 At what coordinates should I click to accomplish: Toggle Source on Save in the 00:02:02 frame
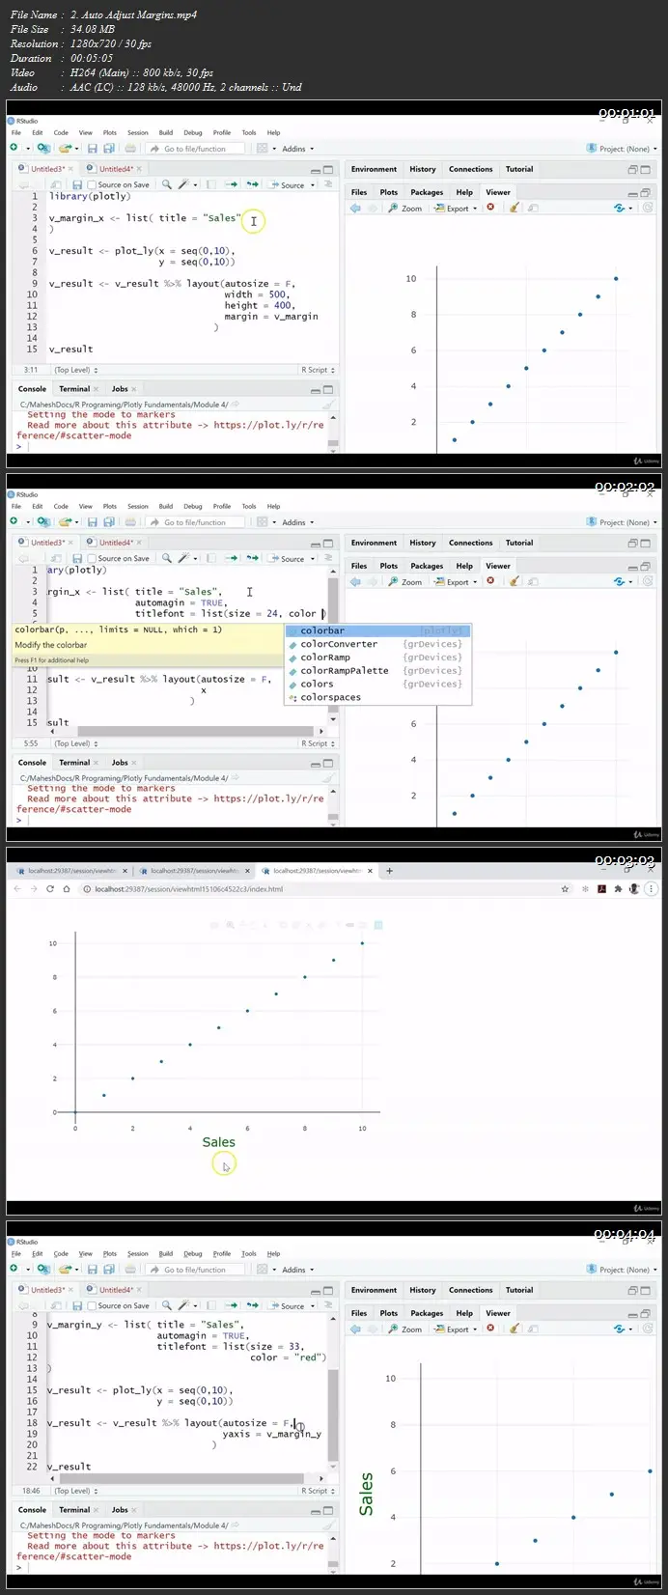point(118,558)
